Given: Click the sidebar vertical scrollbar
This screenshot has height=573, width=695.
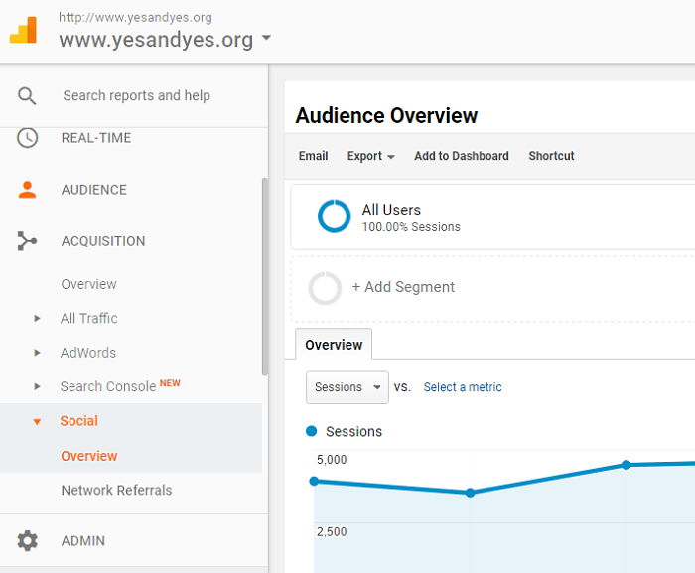Looking at the screenshot, I should click(x=264, y=278).
